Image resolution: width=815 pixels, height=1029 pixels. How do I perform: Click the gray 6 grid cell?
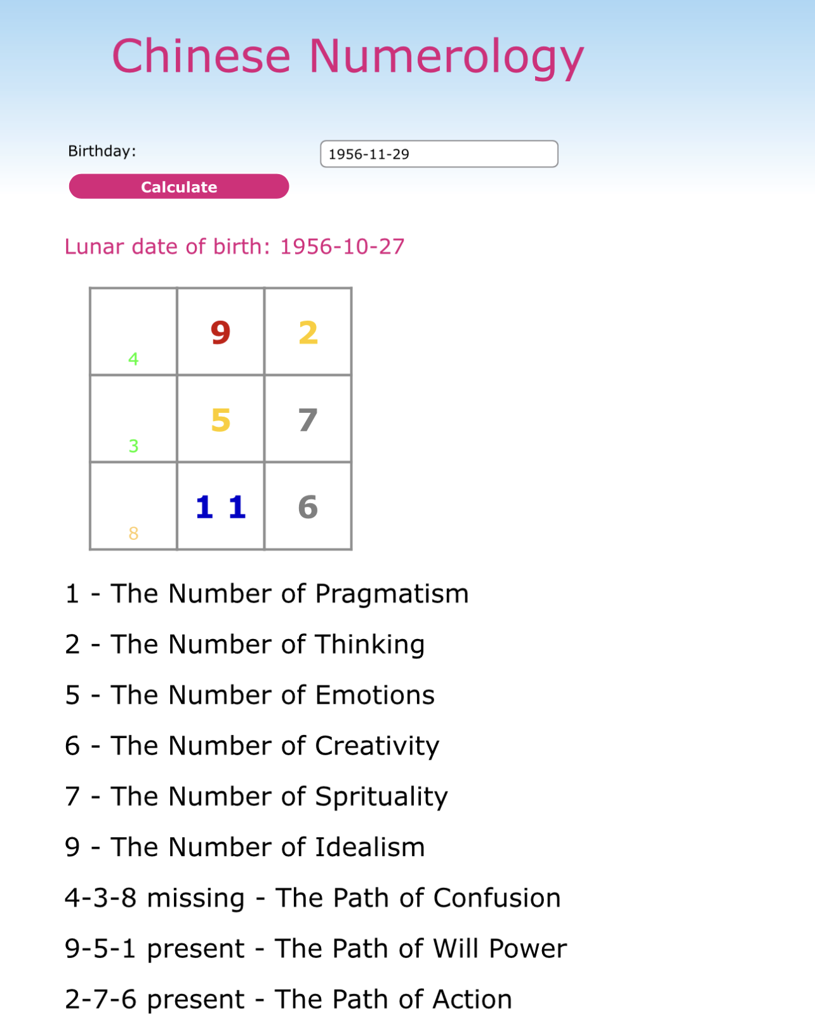tap(308, 506)
